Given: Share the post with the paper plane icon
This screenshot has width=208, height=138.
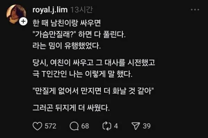Looking at the screenshot, I should click(136, 126).
